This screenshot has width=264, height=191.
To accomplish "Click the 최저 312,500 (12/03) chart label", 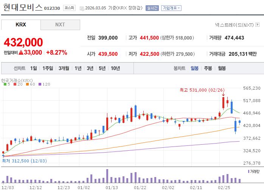I will point(25,161).
